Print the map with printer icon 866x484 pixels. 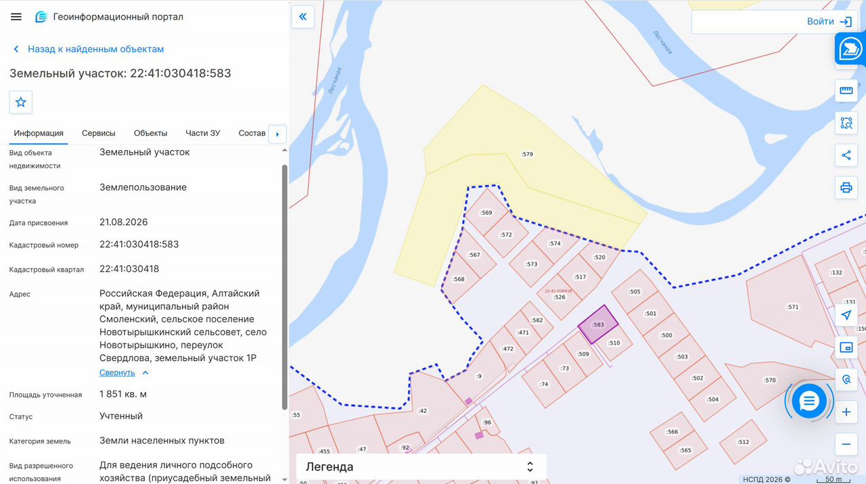pos(846,188)
